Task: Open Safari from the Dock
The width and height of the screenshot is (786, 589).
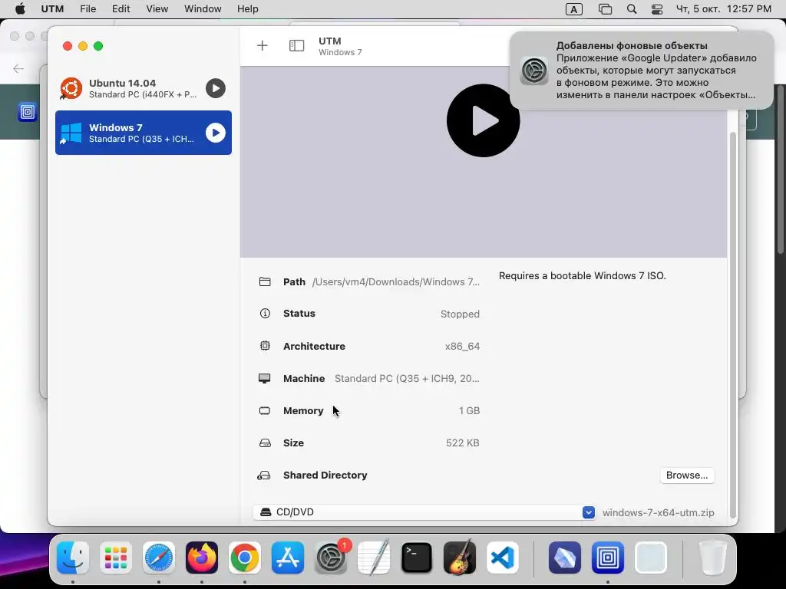Action: [x=159, y=558]
